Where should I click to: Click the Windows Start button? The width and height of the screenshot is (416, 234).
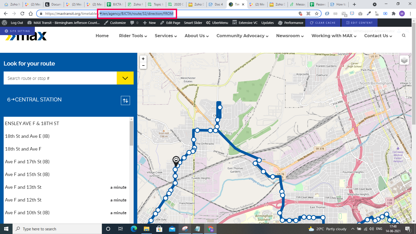(6, 229)
